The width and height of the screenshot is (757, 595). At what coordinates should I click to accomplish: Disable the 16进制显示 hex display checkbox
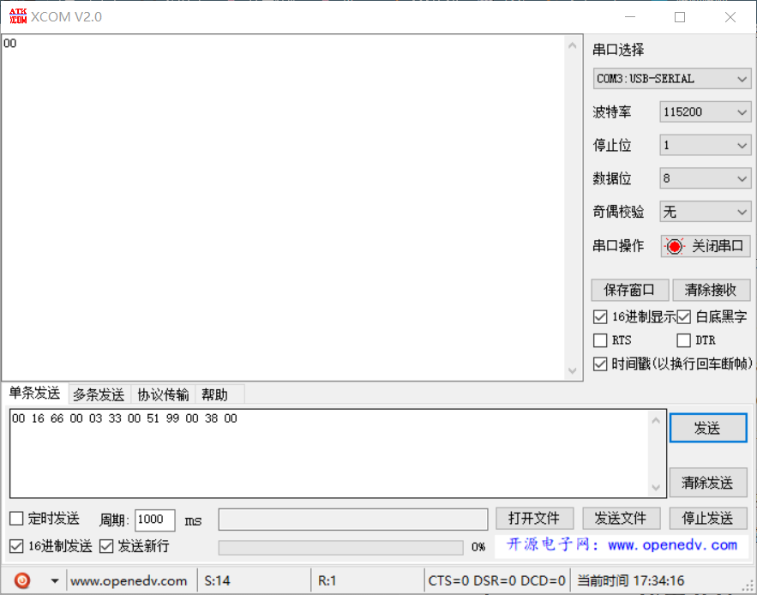[x=600, y=316]
